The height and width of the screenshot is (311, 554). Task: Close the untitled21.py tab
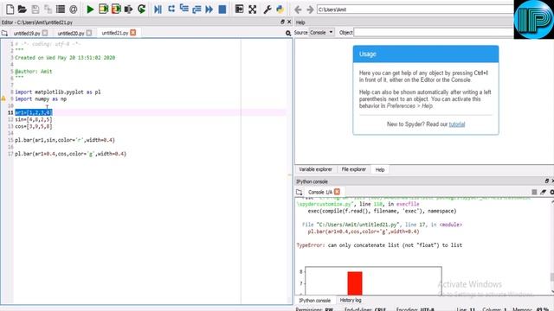(132, 33)
